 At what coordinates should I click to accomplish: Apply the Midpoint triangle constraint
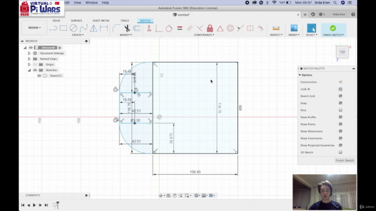pos(220,28)
